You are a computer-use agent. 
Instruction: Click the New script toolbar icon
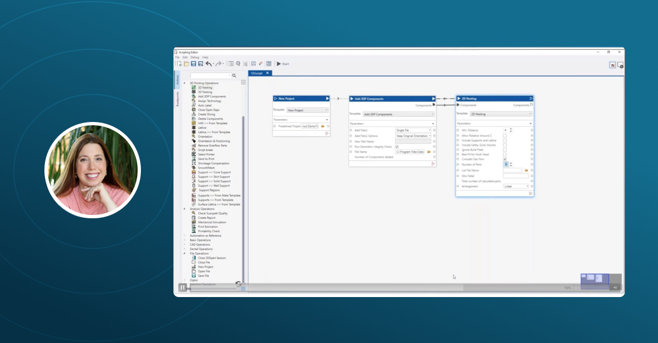pos(179,64)
